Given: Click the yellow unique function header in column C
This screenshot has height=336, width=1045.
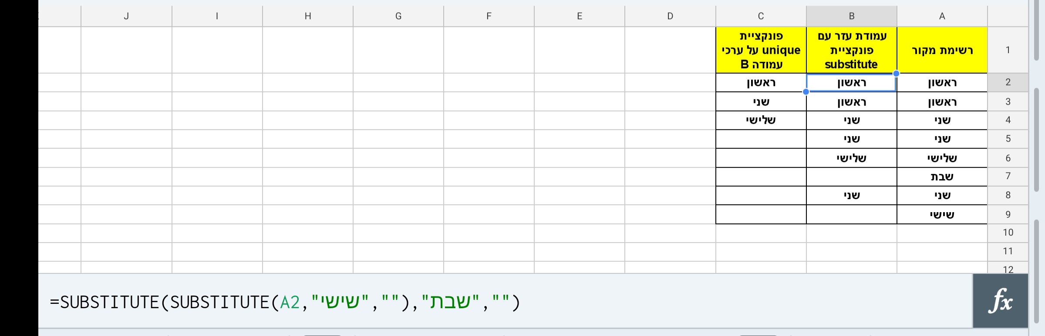Looking at the screenshot, I should [761, 50].
